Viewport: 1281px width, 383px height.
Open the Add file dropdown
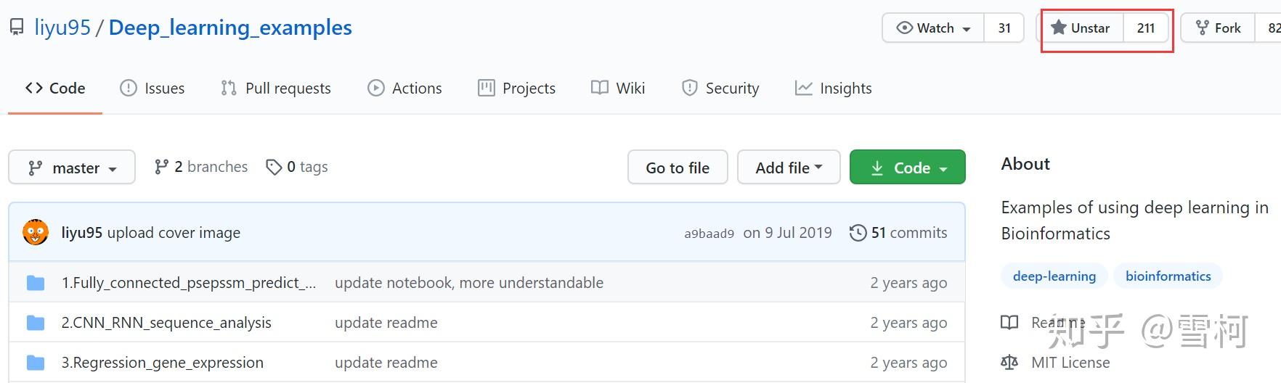pyautogui.click(x=789, y=168)
